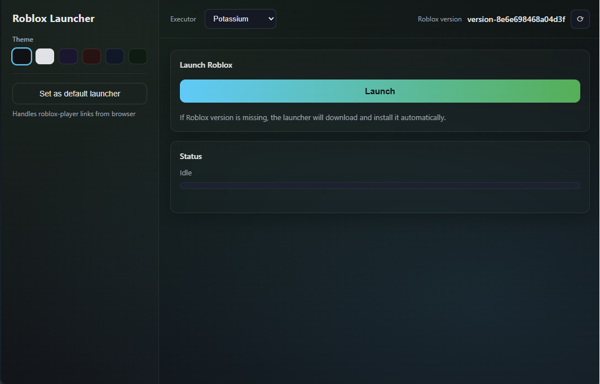Pick the navy blue theme swatch
600x384 pixels.
pyautogui.click(x=114, y=56)
